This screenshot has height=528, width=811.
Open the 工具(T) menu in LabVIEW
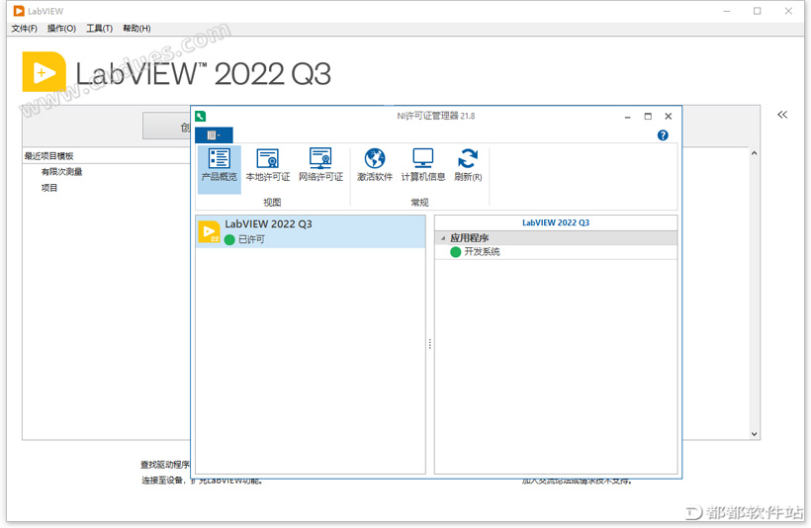(99, 29)
